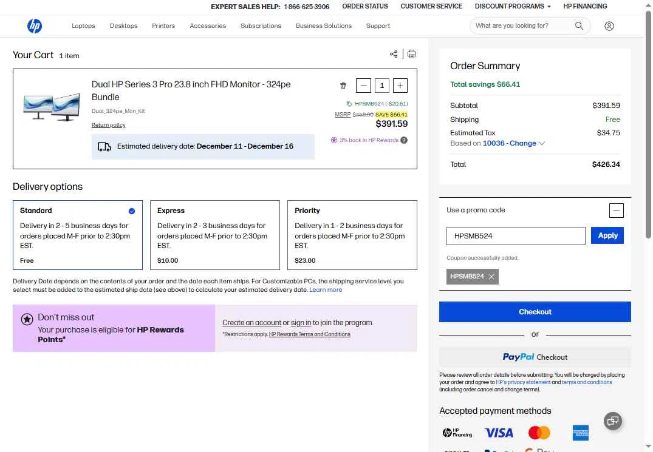Click the HP Financing payment logo
This screenshot has height=452, width=653.
457,433
